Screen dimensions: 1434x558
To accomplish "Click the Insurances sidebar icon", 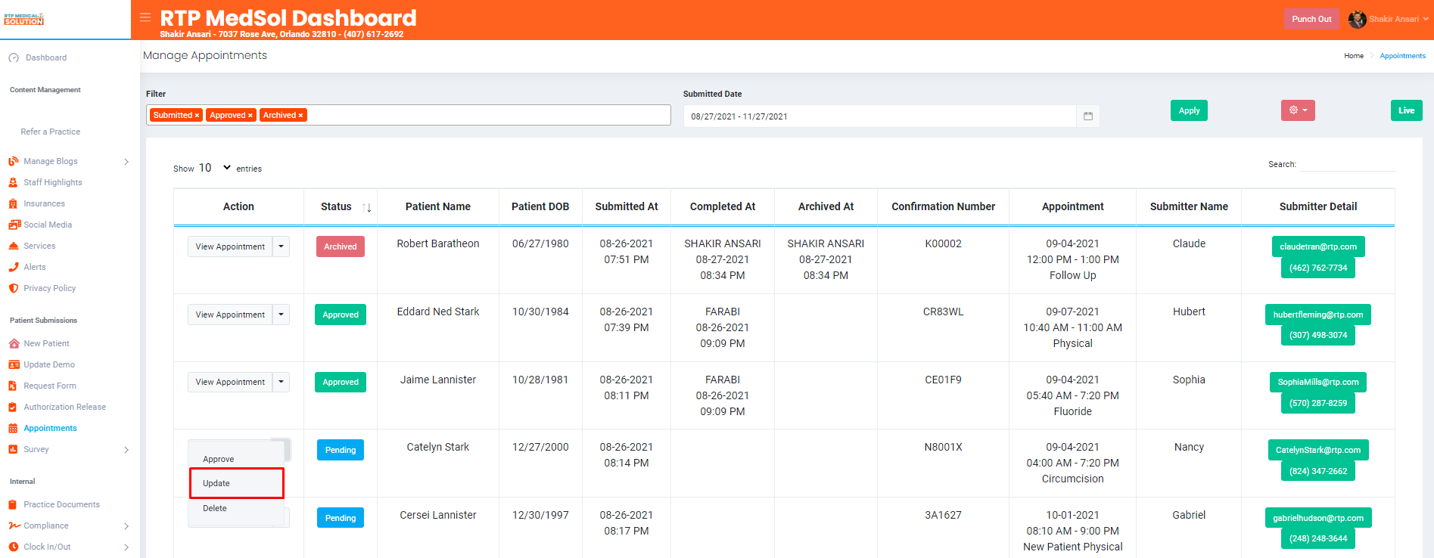I will (14, 203).
